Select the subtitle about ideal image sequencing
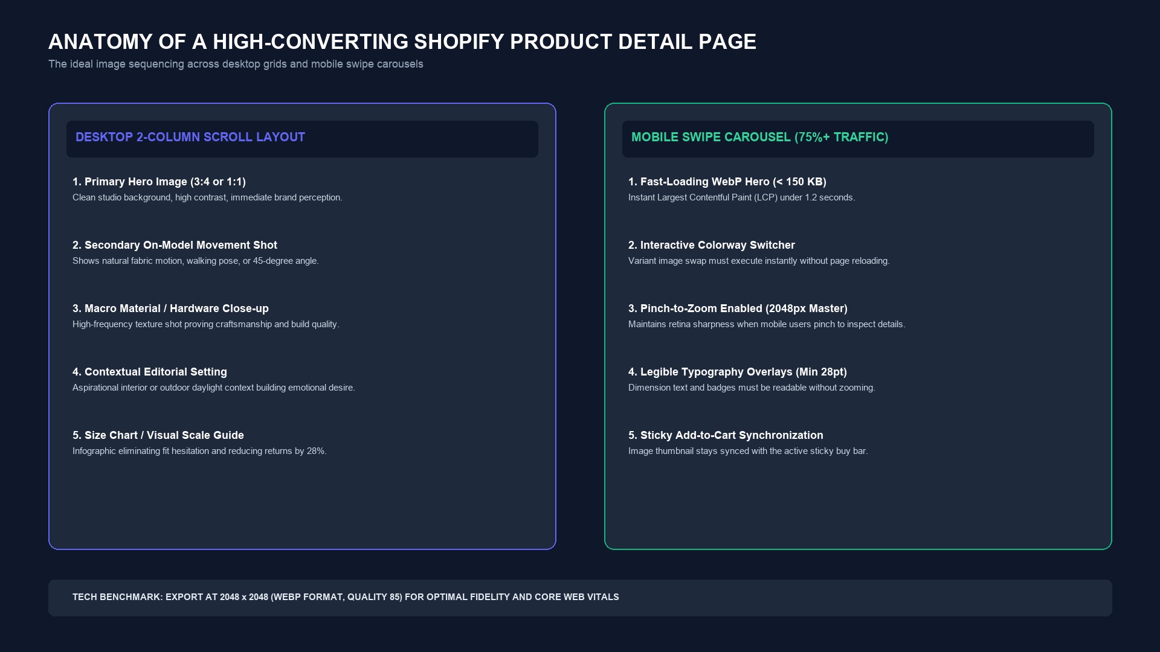The width and height of the screenshot is (1160, 652). [x=236, y=64]
